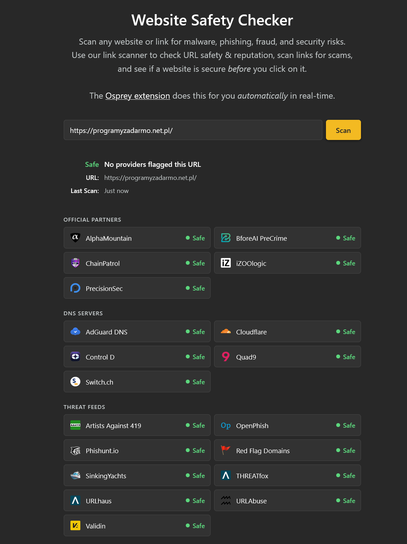Viewport: 407px width, 544px height.
Task: Click the URLAbuse provider name
Action: click(251, 501)
